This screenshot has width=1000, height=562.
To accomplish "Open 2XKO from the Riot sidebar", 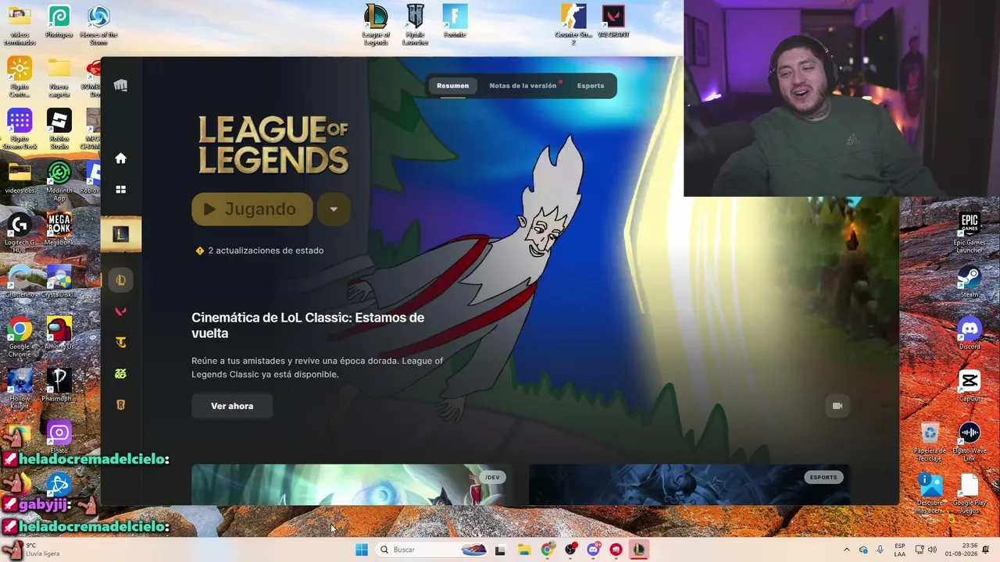I will click(120, 374).
